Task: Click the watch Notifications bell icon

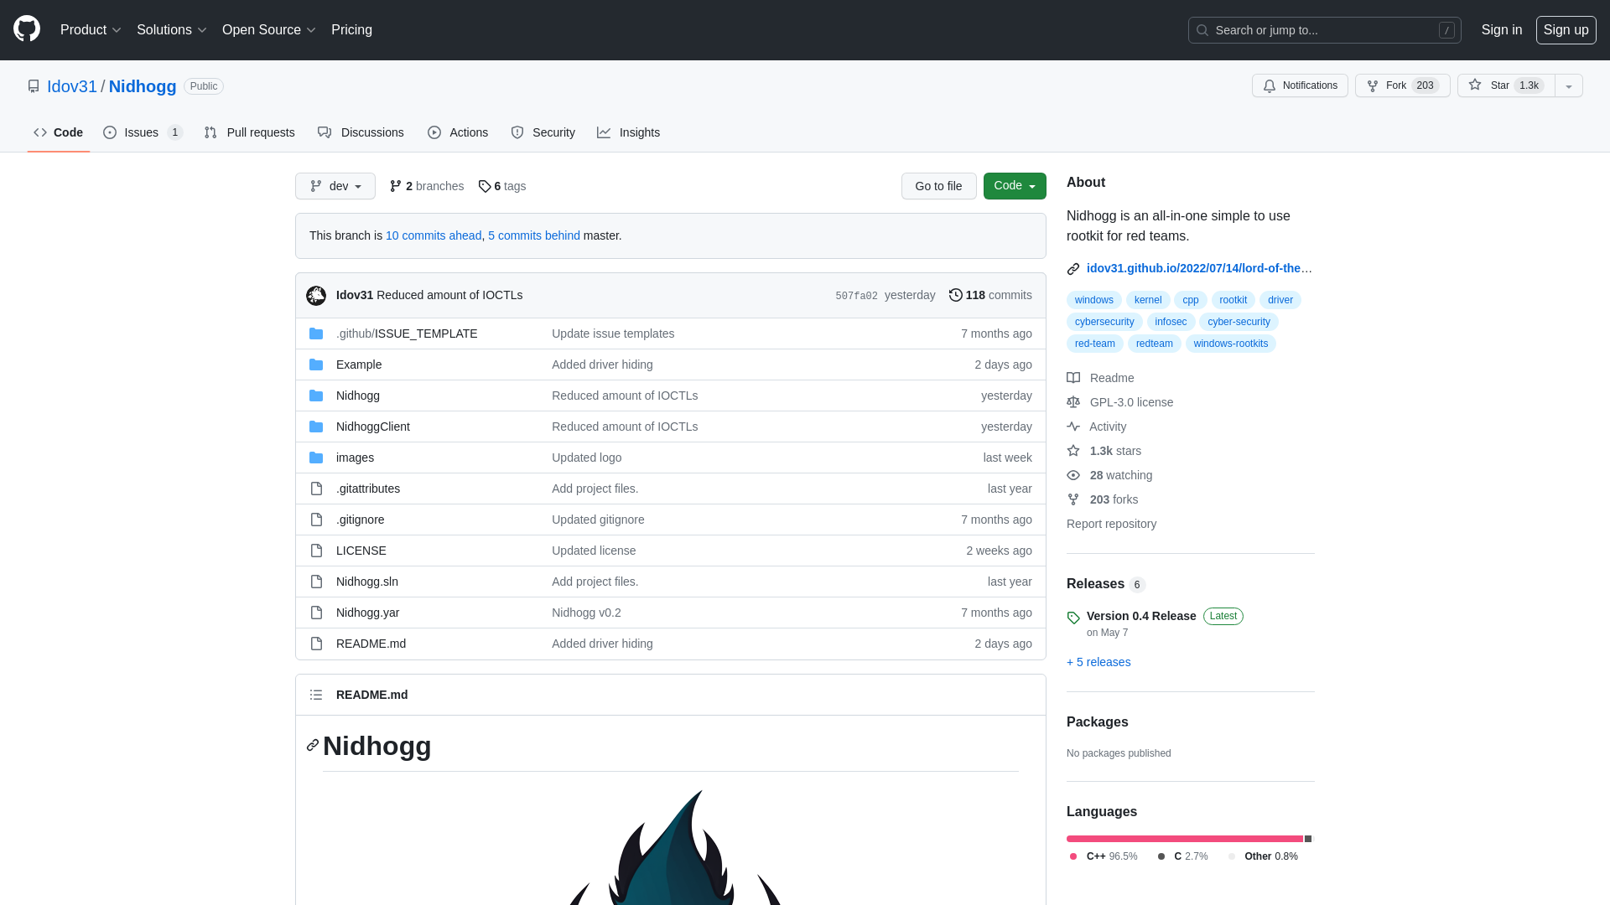Action: (1270, 85)
